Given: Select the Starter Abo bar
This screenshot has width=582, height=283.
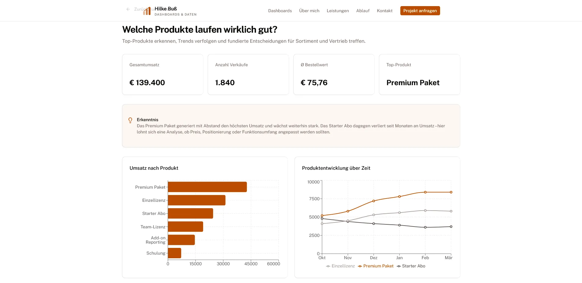Looking at the screenshot, I should pos(191,213).
